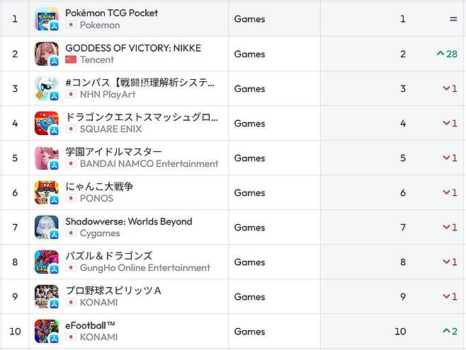466x350 pixels.
Task: Open the eFootball app icon
Action: point(46,331)
